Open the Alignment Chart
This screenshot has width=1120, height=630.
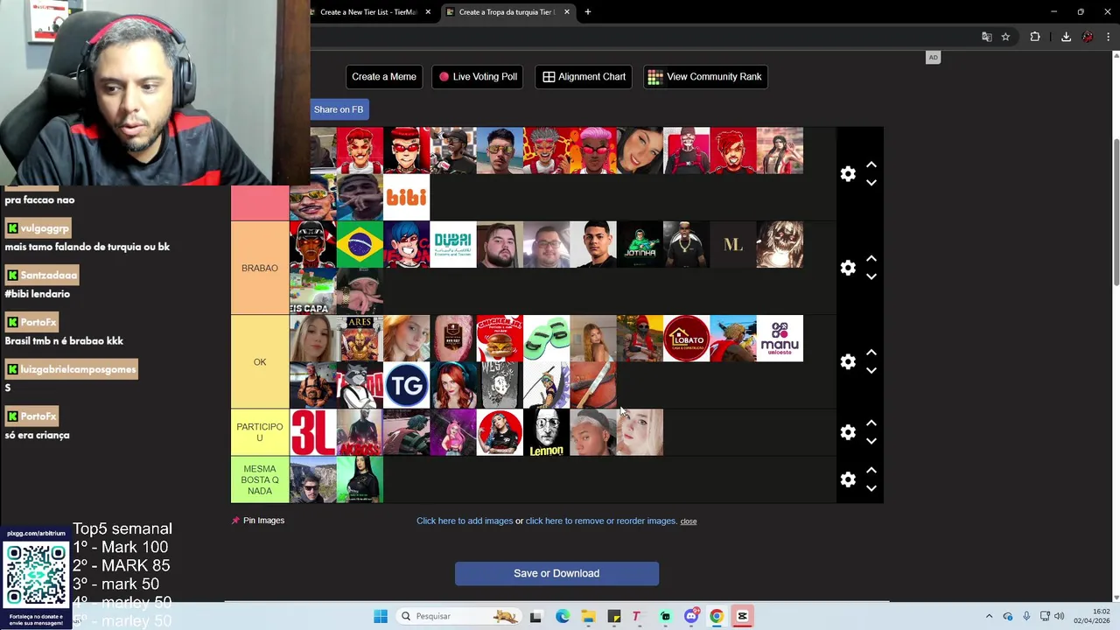(584, 77)
